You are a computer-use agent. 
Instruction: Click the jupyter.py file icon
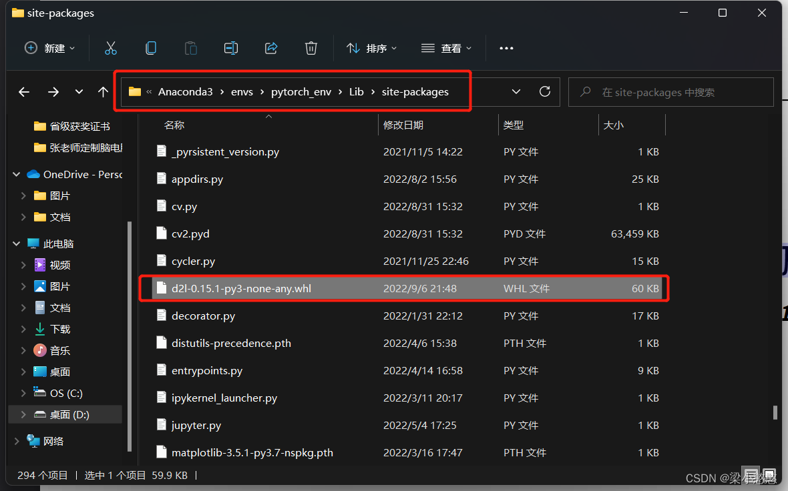[162, 425]
